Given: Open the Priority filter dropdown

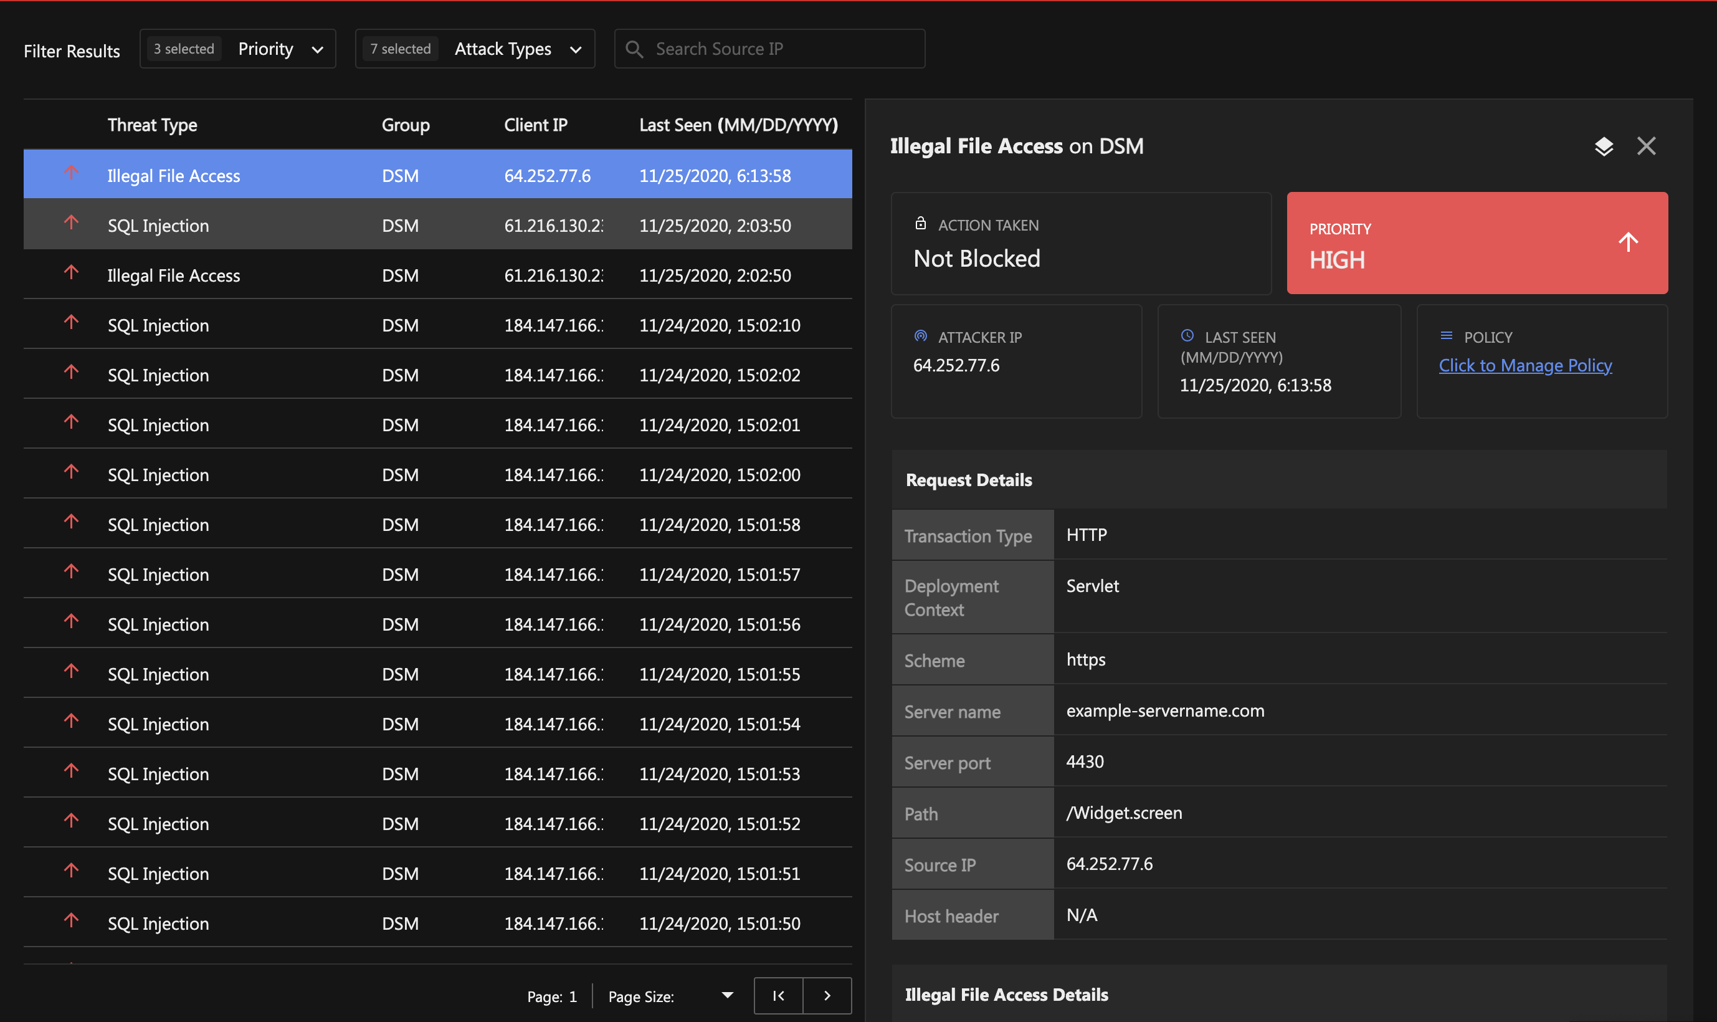Looking at the screenshot, I should coord(237,49).
